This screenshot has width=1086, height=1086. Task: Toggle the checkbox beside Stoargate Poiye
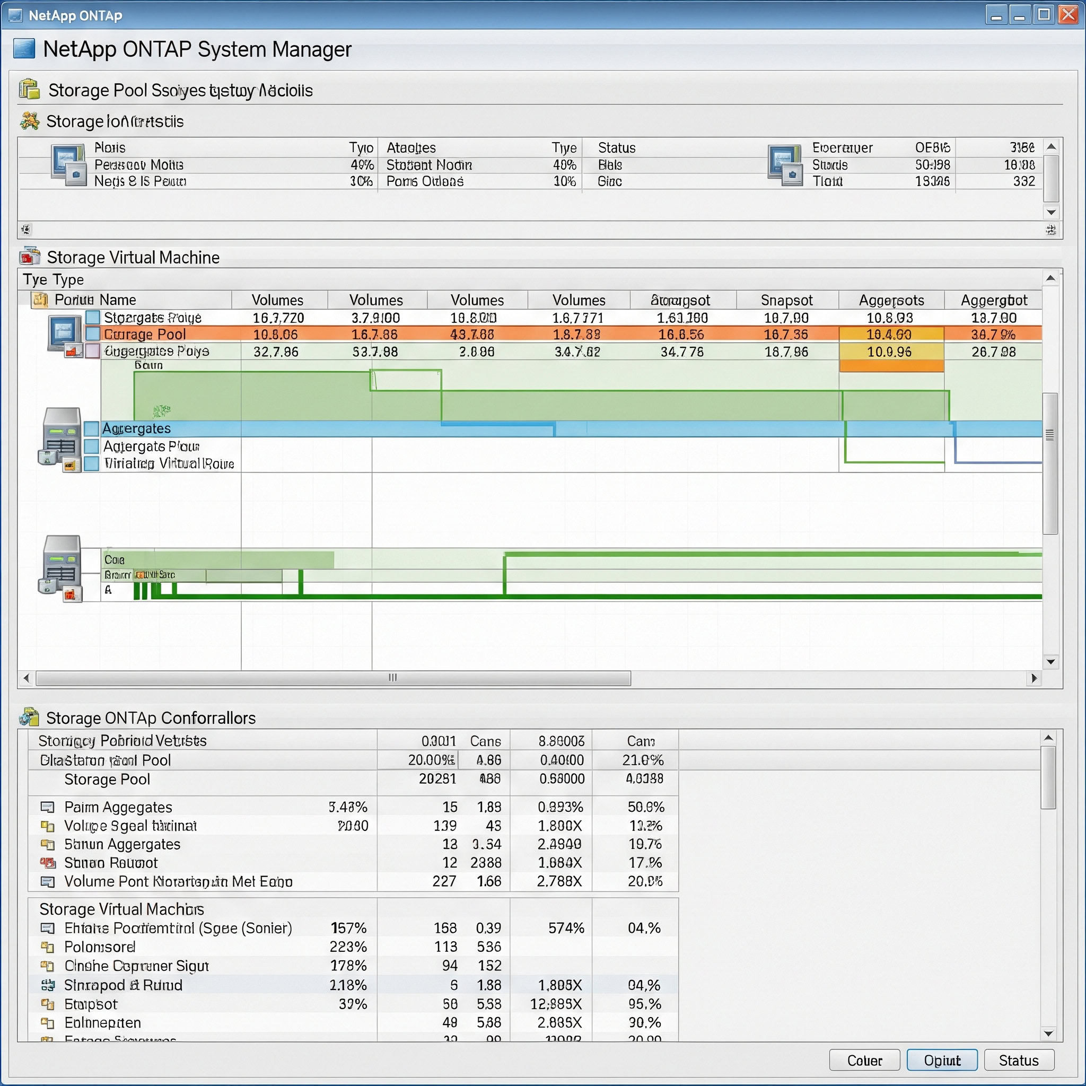pyautogui.click(x=92, y=318)
